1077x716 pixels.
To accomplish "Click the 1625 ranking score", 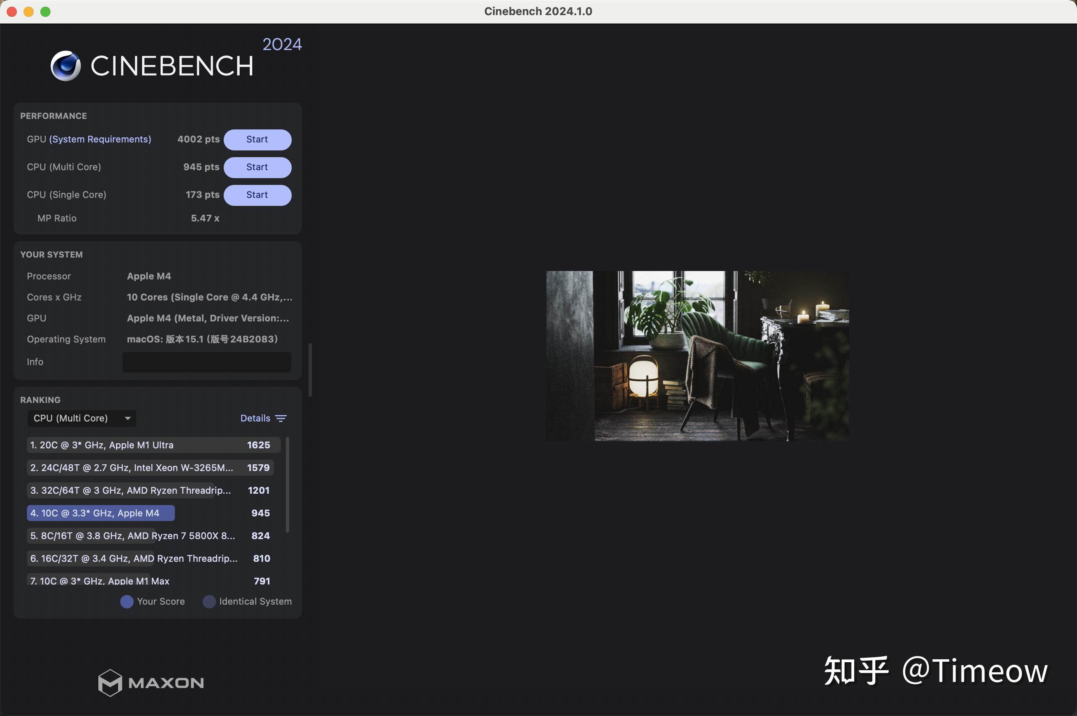I will click(x=259, y=445).
